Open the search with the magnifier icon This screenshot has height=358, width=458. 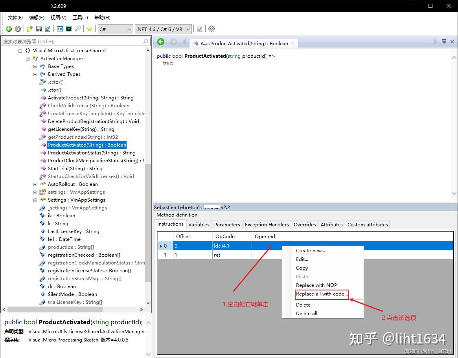pos(78,29)
